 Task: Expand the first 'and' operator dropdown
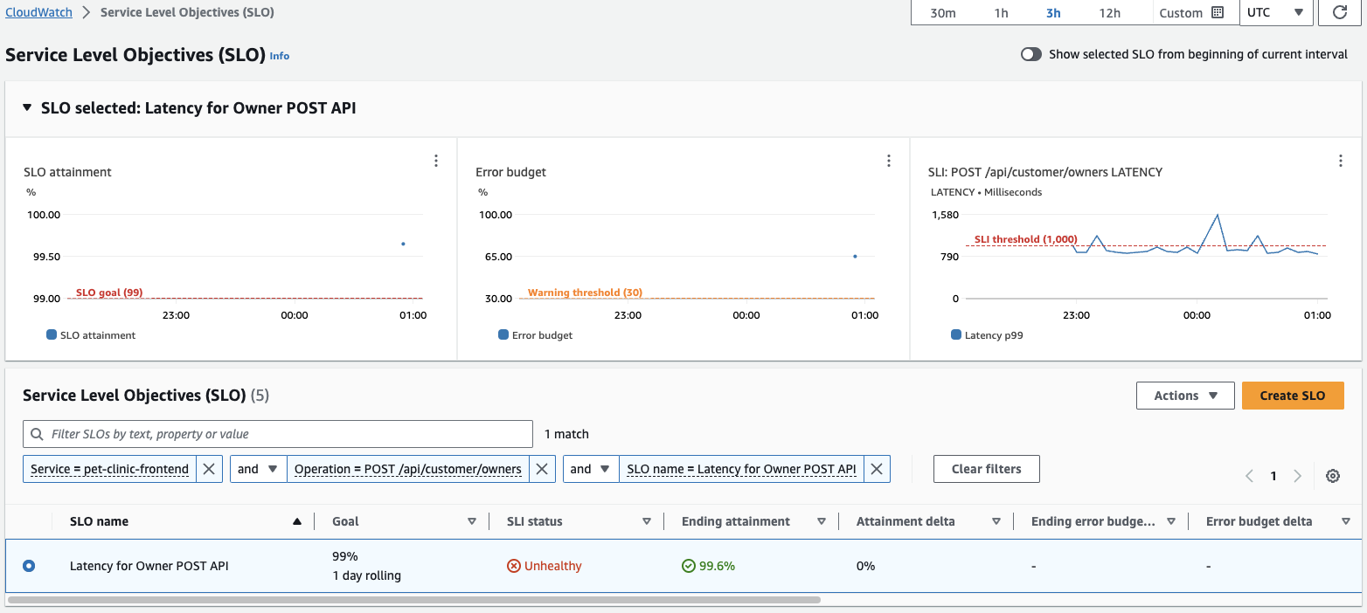(x=259, y=469)
